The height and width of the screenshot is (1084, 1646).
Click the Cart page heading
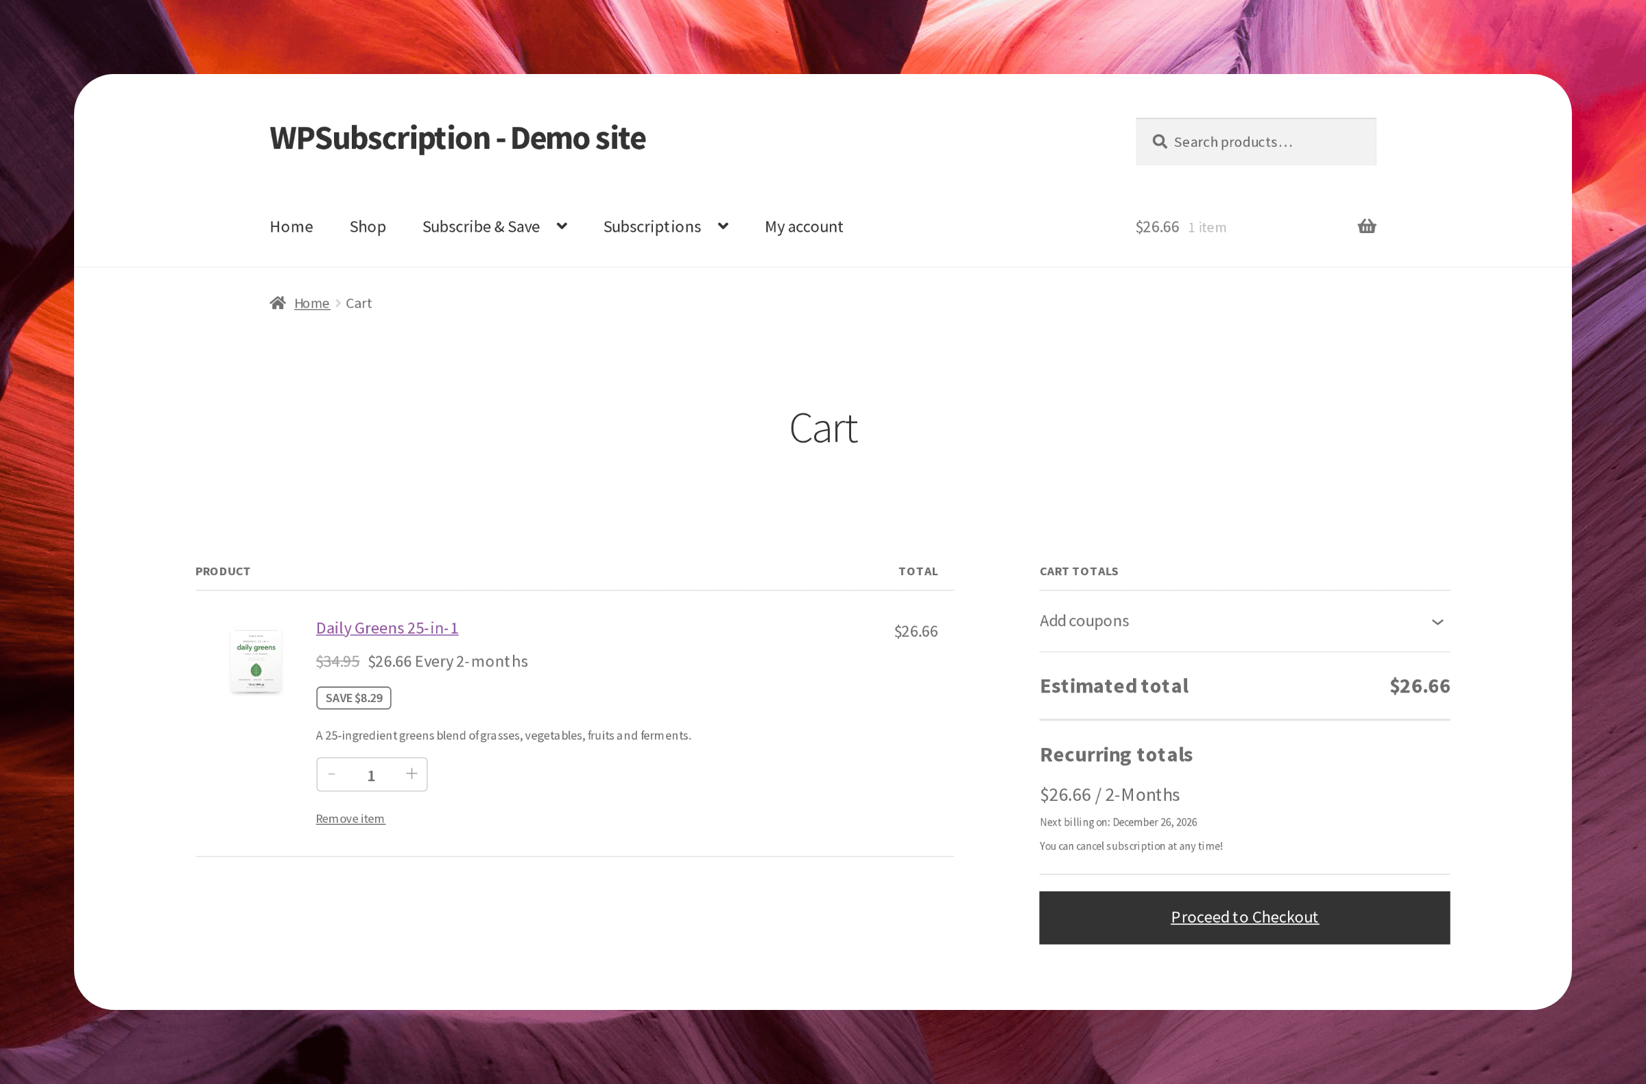(x=823, y=428)
